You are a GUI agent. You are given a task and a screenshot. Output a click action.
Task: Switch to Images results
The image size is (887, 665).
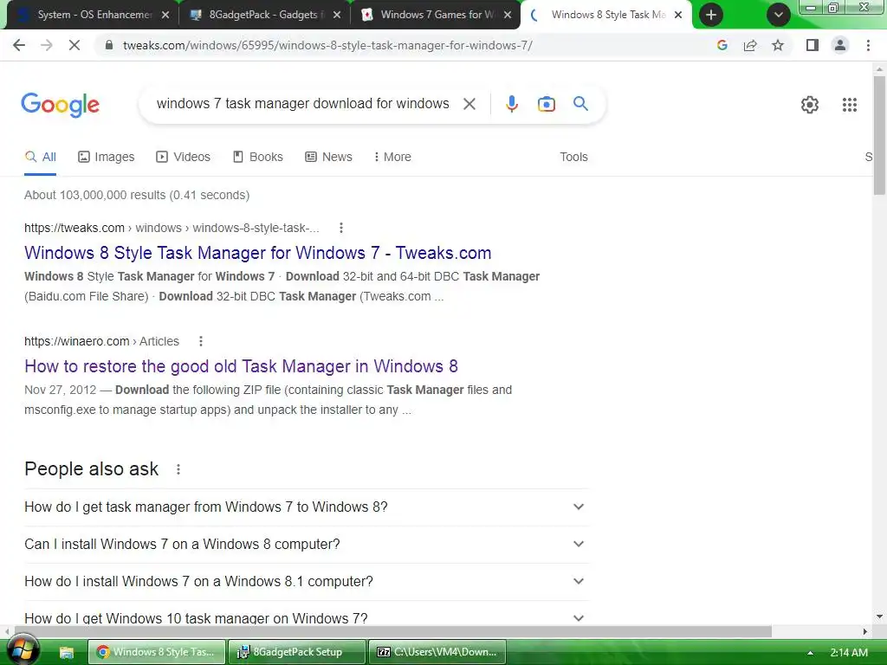click(106, 157)
